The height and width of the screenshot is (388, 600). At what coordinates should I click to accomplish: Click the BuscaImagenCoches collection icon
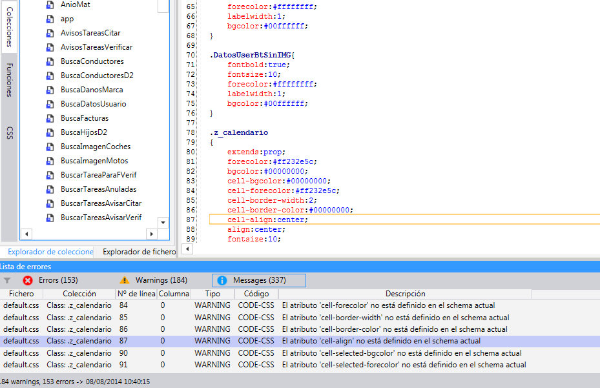50,147
